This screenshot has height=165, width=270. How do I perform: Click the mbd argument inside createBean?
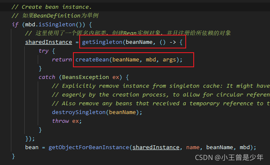(151, 59)
